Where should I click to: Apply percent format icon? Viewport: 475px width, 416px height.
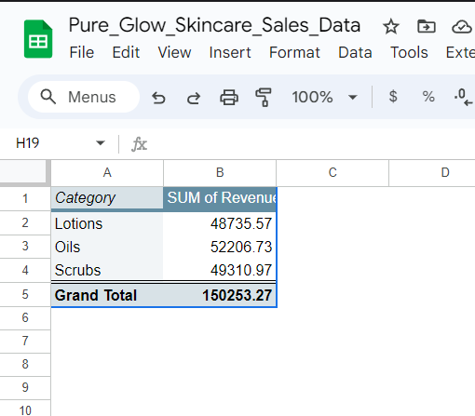tap(428, 97)
